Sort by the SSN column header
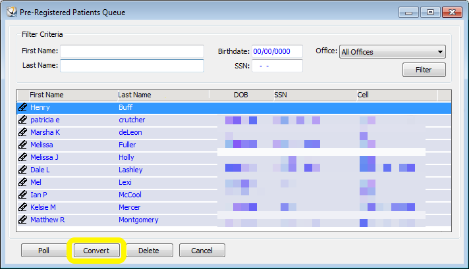This screenshot has width=469, height=269. pos(315,95)
